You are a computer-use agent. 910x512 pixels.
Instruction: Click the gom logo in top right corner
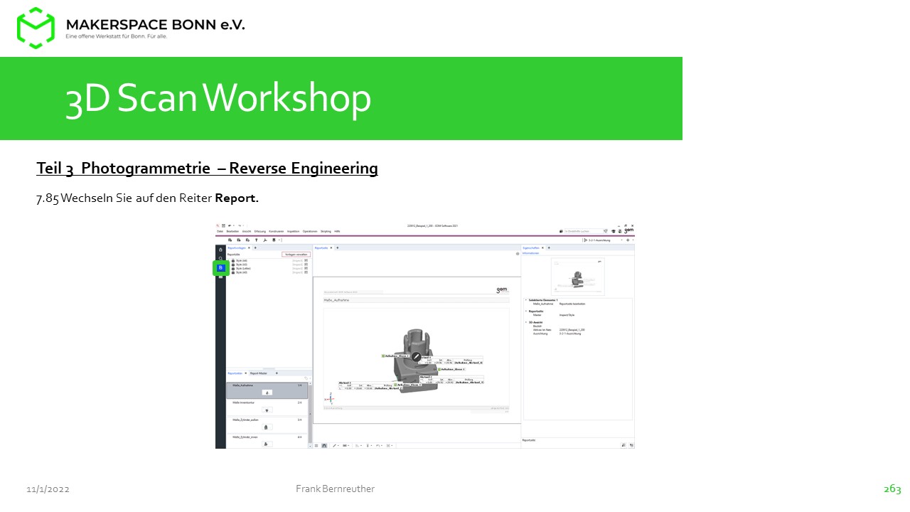[628, 231]
